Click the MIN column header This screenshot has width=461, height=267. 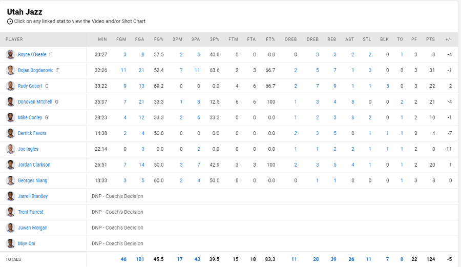[x=102, y=39]
